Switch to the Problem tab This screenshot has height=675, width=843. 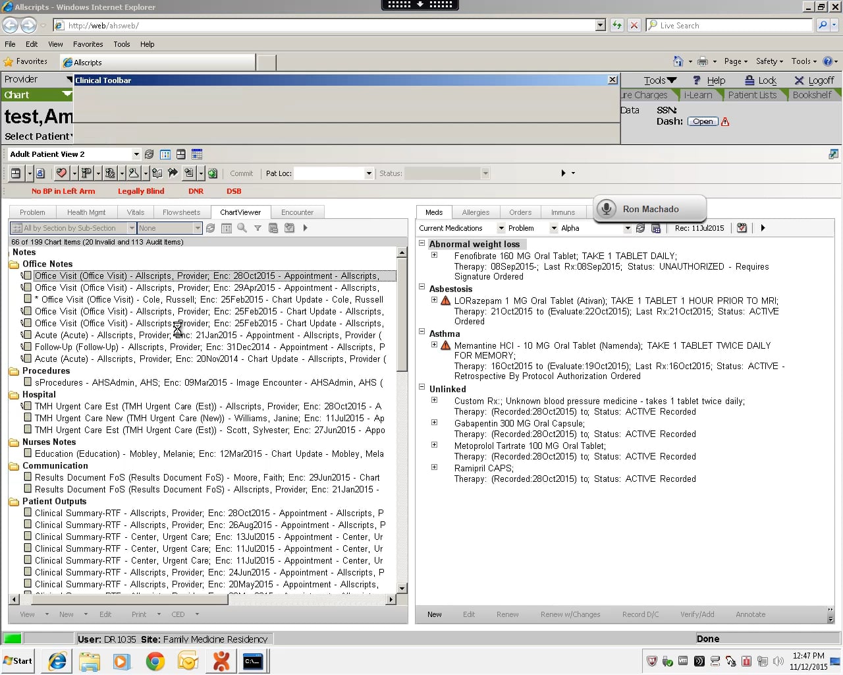(32, 212)
